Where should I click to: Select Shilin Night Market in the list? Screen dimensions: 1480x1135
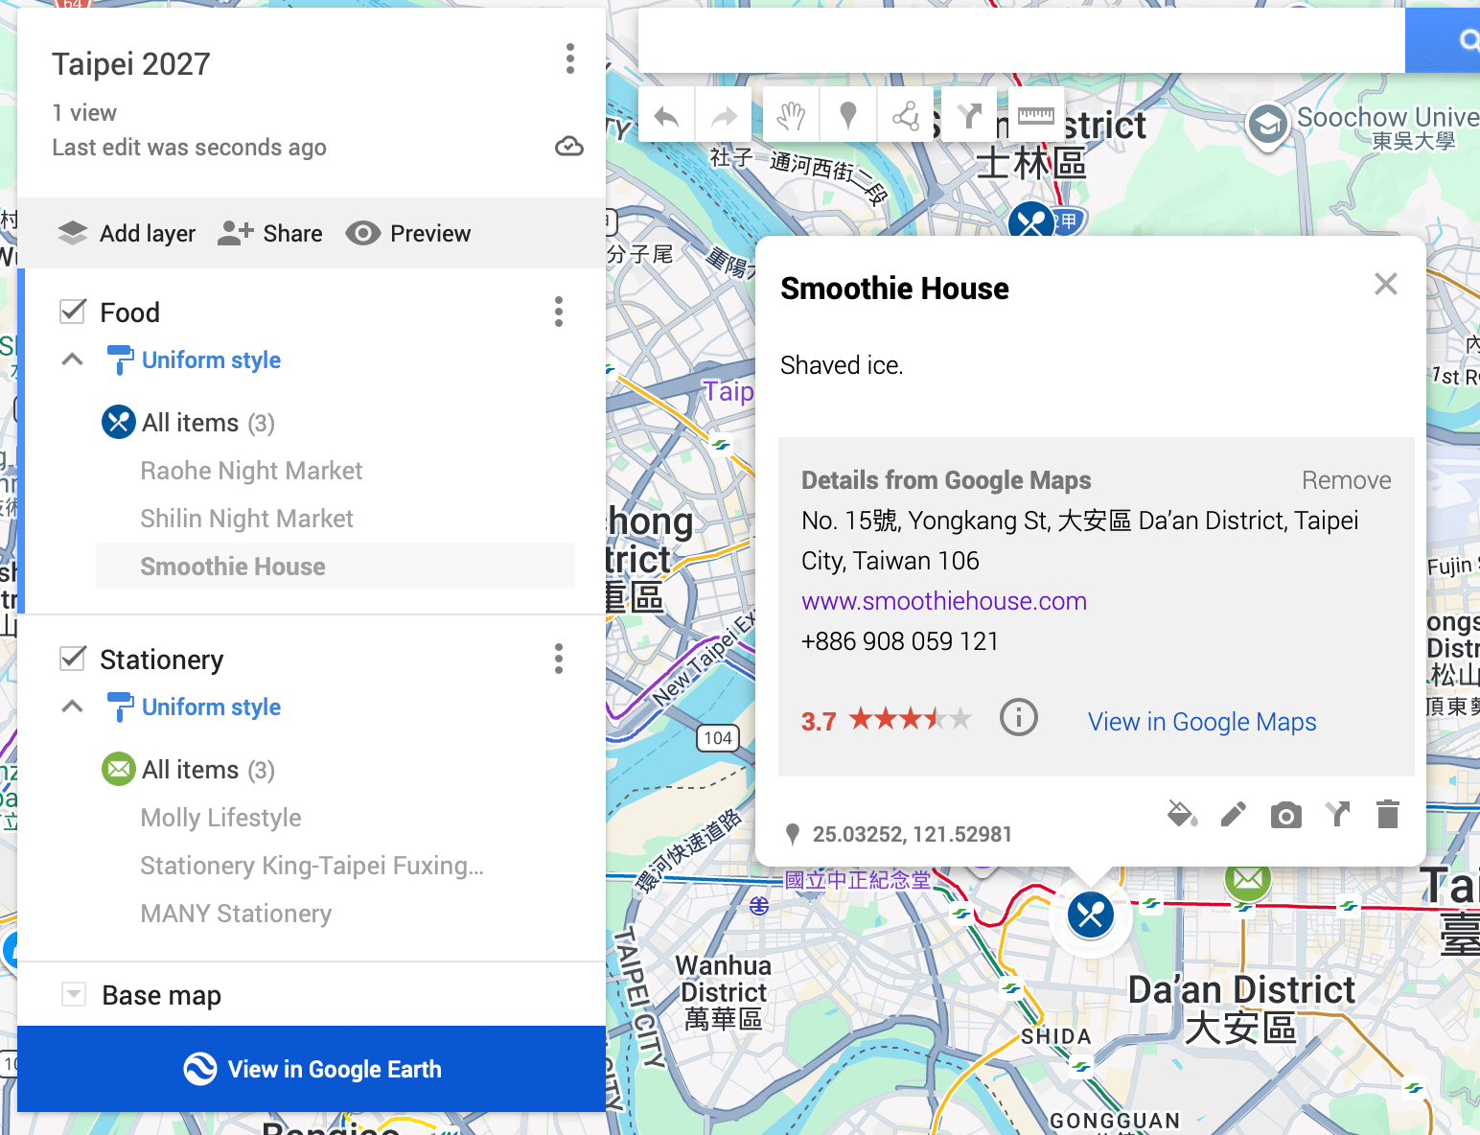(246, 519)
